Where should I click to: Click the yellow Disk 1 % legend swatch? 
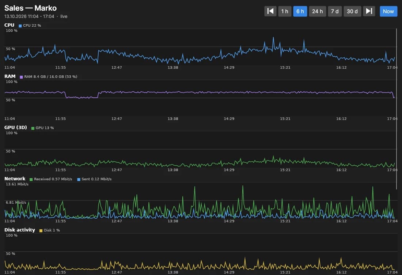(x=41, y=230)
